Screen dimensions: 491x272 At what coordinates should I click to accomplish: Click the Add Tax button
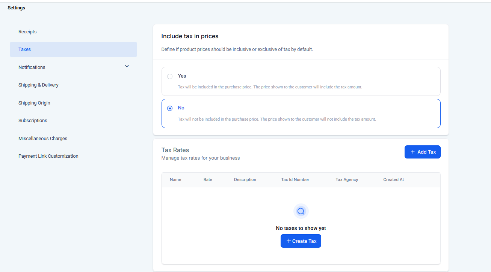422,152
